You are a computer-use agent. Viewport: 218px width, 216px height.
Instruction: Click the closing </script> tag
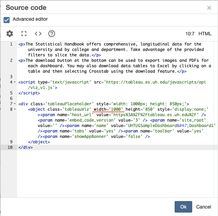click(29, 93)
